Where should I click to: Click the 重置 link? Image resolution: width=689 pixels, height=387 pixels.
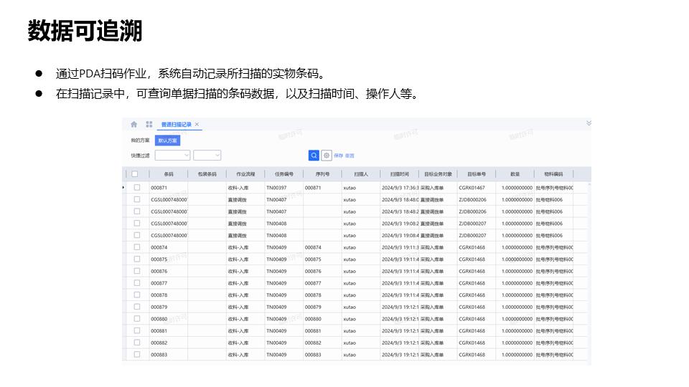click(x=350, y=156)
